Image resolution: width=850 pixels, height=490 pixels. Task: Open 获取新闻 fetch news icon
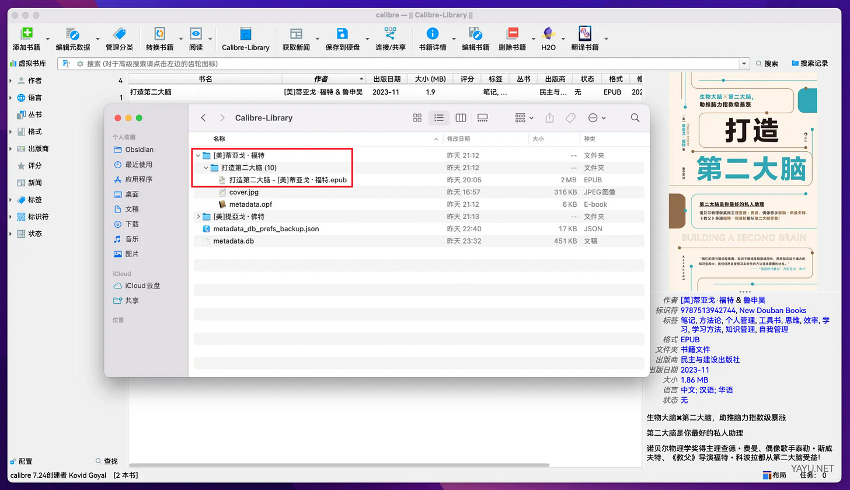click(x=296, y=33)
